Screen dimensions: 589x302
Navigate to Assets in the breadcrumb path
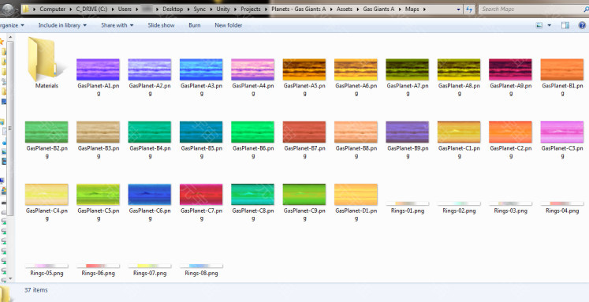tap(345, 9)
